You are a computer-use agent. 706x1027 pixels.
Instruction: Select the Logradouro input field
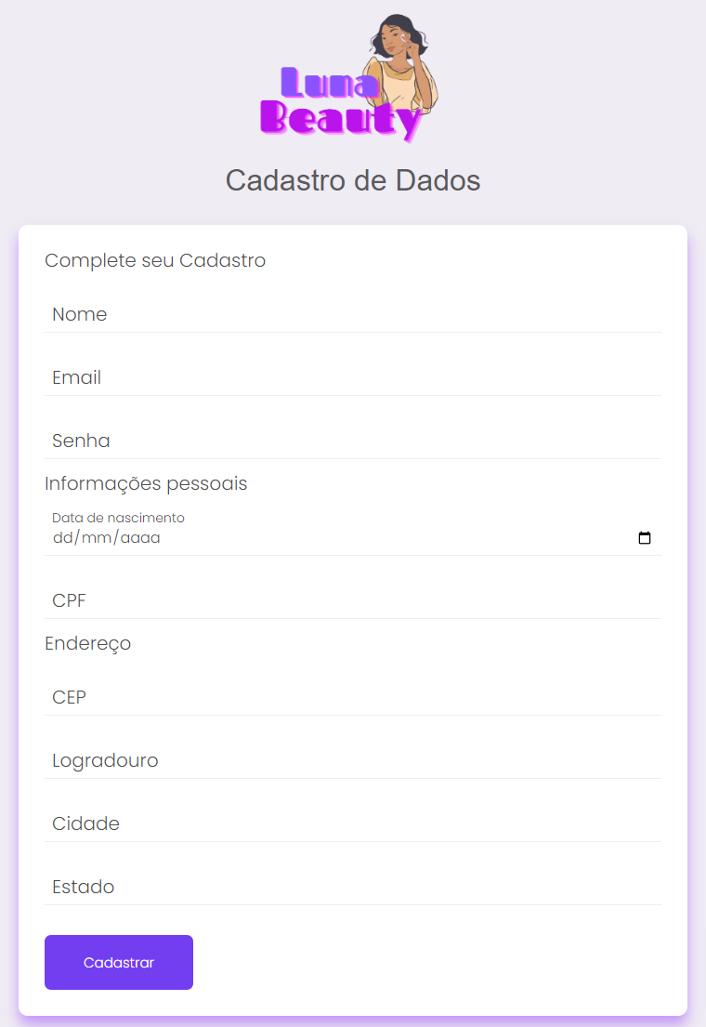pos(353,761)
